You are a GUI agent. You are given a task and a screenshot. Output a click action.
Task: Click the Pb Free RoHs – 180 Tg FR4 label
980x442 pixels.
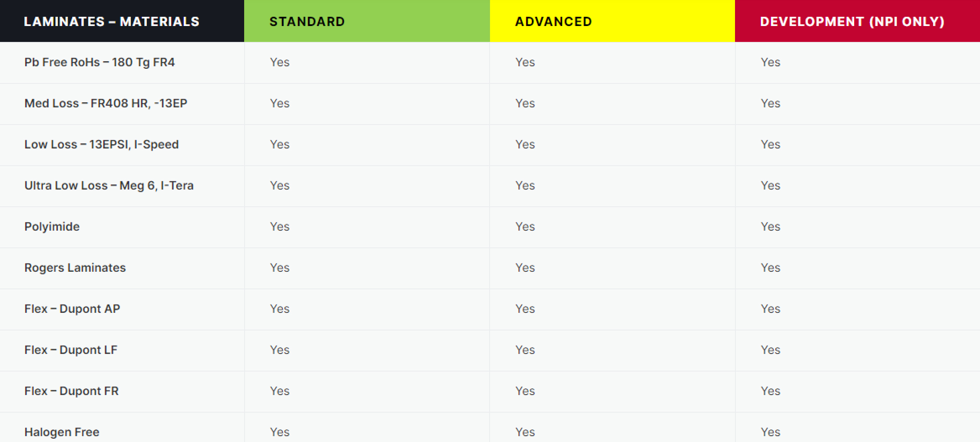tap(99, 62)
